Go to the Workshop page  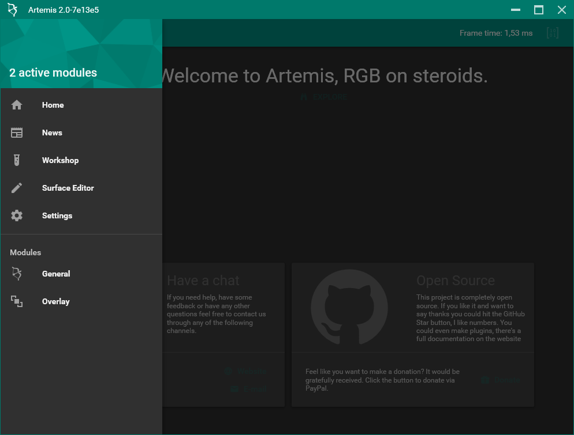point(81,160)
